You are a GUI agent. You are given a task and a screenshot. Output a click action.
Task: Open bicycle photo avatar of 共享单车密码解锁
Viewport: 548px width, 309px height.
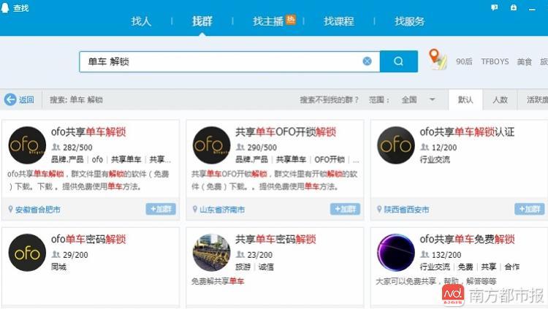tap(211, 252)
